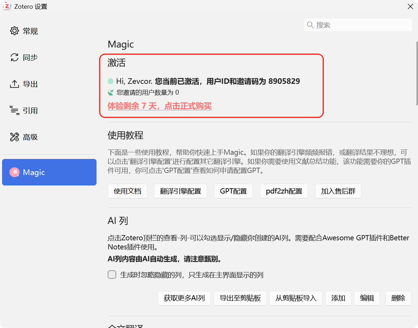Open the 同步 sync settings pane
The image size is (418, 328).
49,58
